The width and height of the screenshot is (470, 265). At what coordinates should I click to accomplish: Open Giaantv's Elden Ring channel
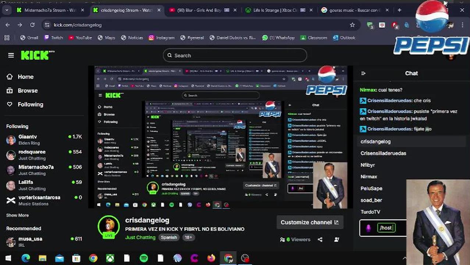pos(44,139)
